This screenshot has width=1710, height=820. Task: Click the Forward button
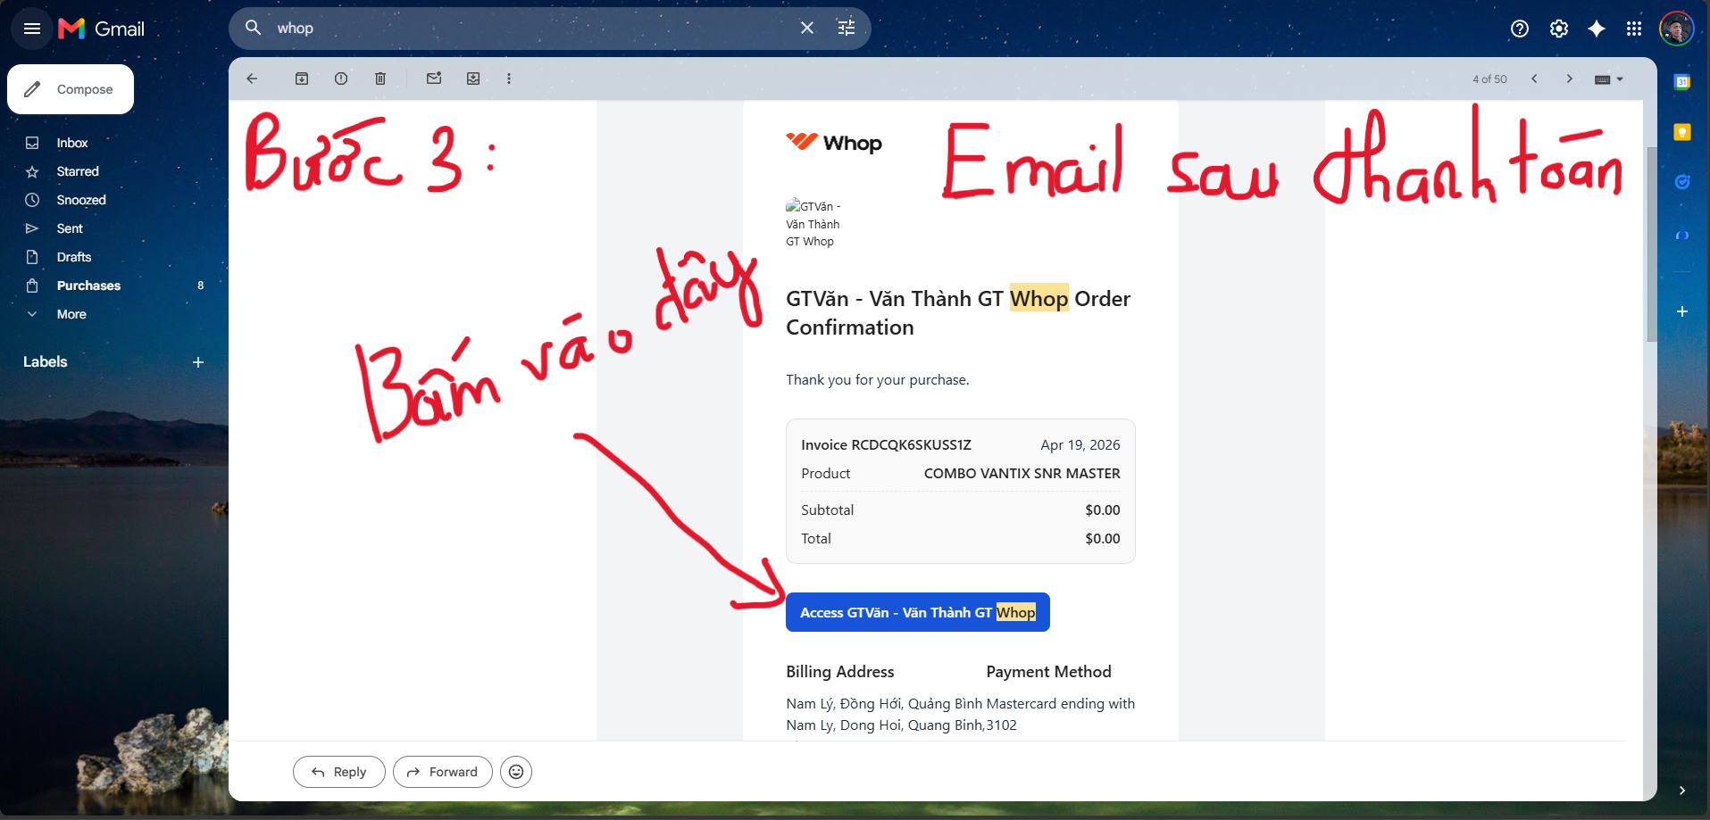[x=443, y=772]
